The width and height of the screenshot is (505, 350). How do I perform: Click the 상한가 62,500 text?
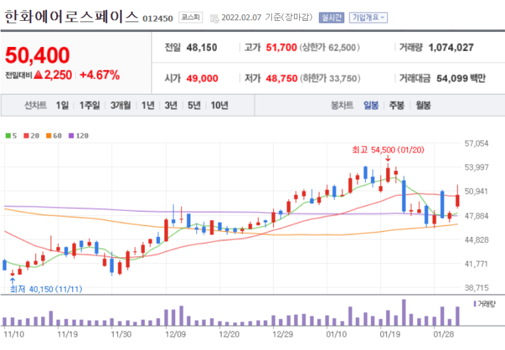(330, 48)
